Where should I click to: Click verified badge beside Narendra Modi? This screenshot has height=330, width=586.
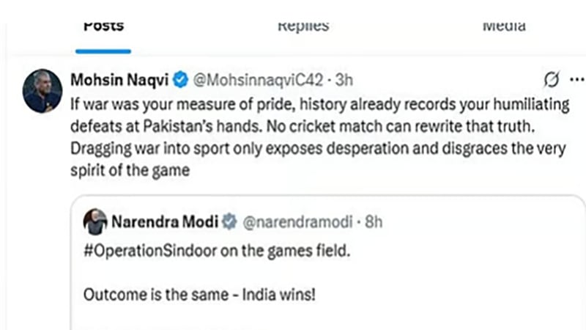[229, 219]
